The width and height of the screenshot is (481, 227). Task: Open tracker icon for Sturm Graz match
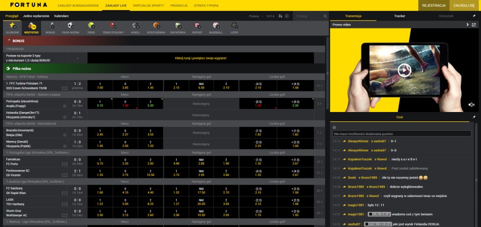point(64,216)
